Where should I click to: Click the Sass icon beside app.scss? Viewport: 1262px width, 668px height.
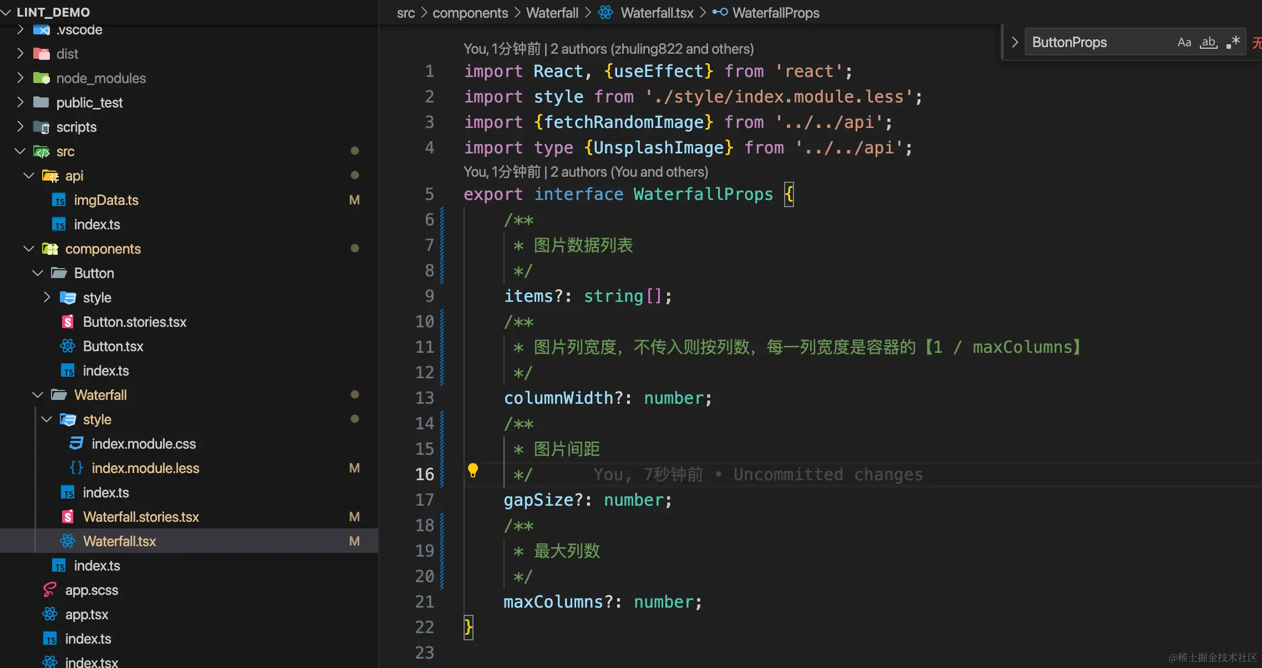50,590
